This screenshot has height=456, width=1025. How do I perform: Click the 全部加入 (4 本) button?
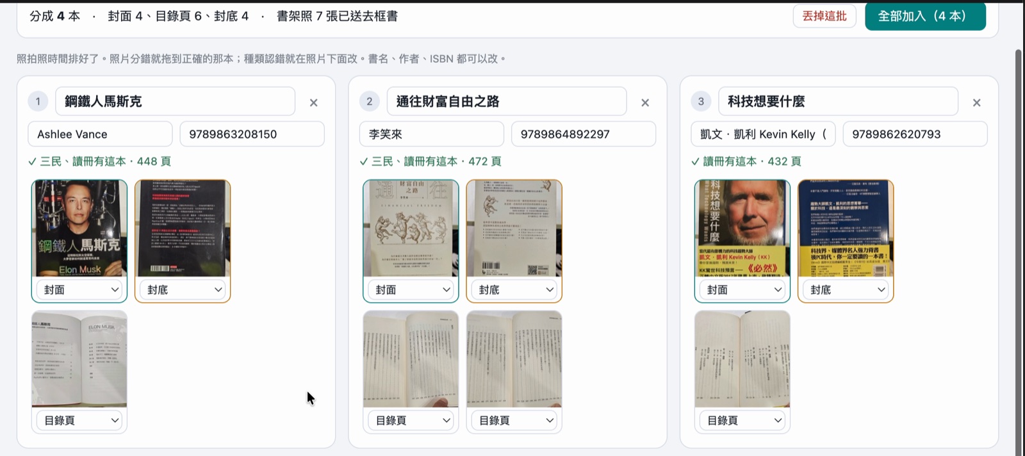tap(925, 16)
